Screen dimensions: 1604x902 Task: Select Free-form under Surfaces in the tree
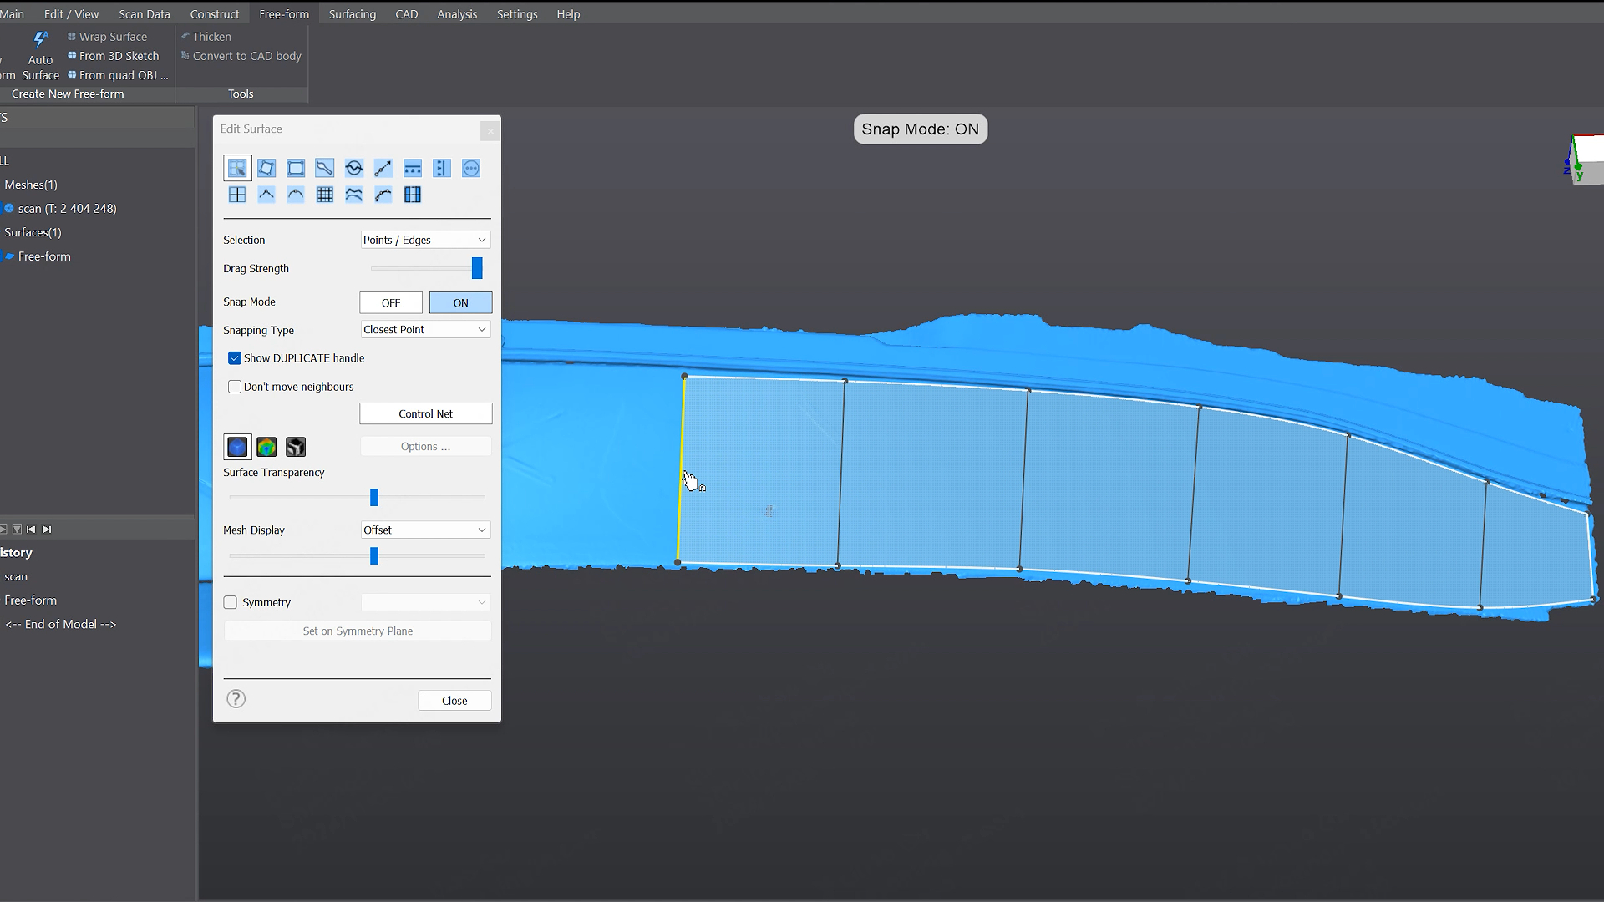[43, 256]
